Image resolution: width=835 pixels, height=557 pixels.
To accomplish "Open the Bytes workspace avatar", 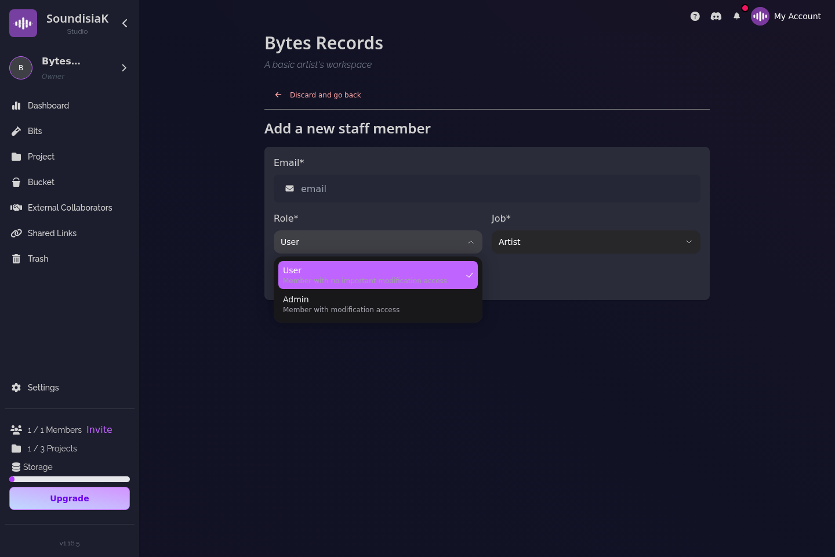I will [x=21, y=68].
